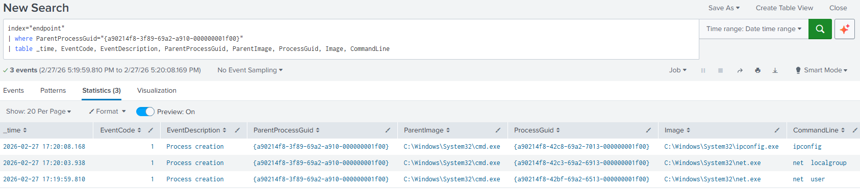Sort by EventDescription column header
This screenshot has height=191, width=860.
[196, 130]
